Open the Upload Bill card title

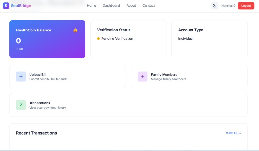pos(38,75)
